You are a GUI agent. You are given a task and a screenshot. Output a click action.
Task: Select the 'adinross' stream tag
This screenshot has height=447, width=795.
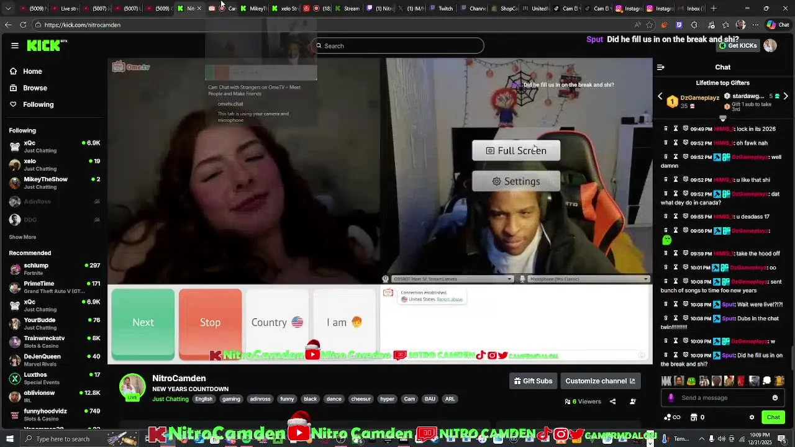[x=260, y=399]
